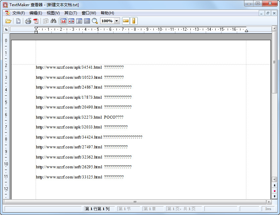280x215 pixels.
Task: Click the line with apk/32273.html POCO
Action: point(79,117)
